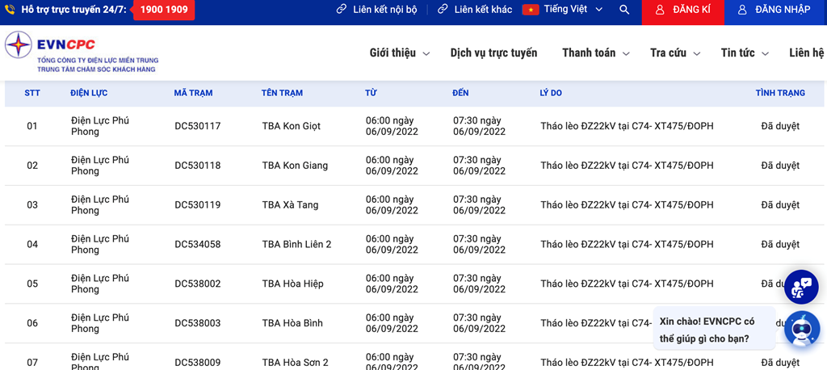The height and width of the screenshot is (370, 827).
Task: Select the TBA Kon Giọt table row
Action: [x=413, y=126]
